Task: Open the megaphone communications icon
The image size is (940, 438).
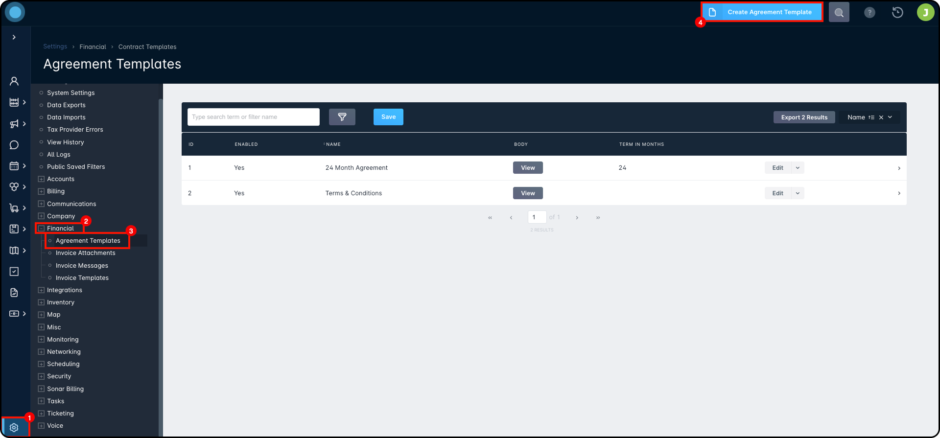Action: click(14, 124)
